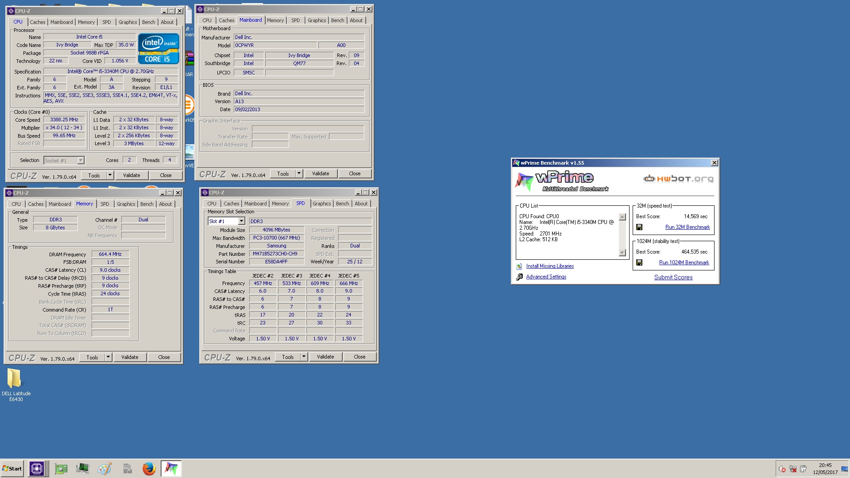
Task: Switch to Memory tab in the Mainboard window
Action: tap(275, 20)
